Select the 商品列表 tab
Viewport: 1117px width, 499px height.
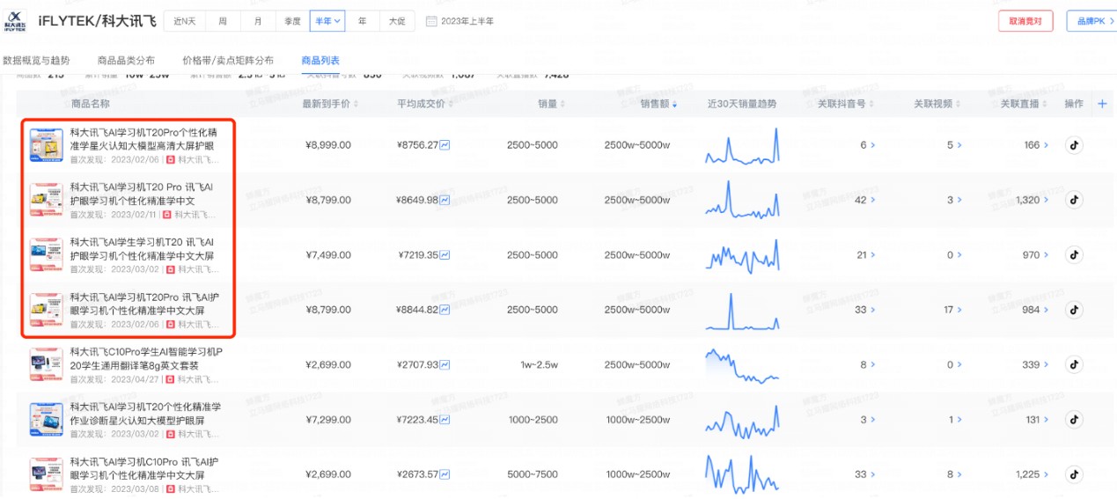(320, 61)
